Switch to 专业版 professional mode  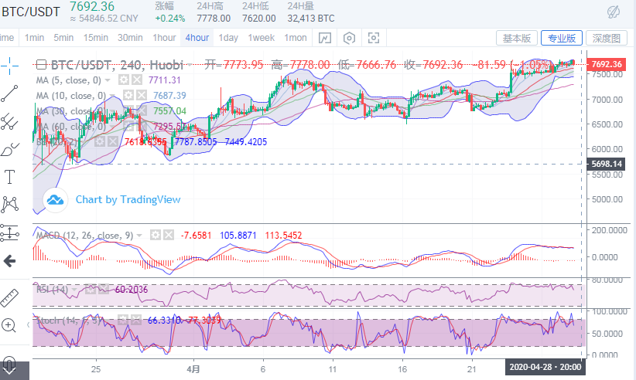pos(562,38)
